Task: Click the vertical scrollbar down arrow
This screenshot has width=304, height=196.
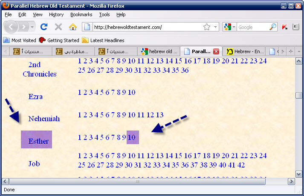Action: pos(299,173)
